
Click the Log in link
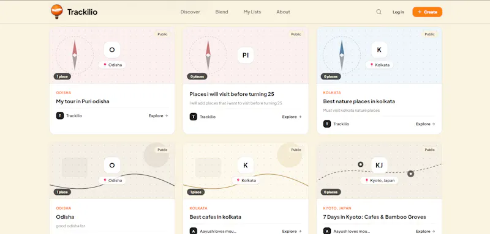click(x=398, y=12)
